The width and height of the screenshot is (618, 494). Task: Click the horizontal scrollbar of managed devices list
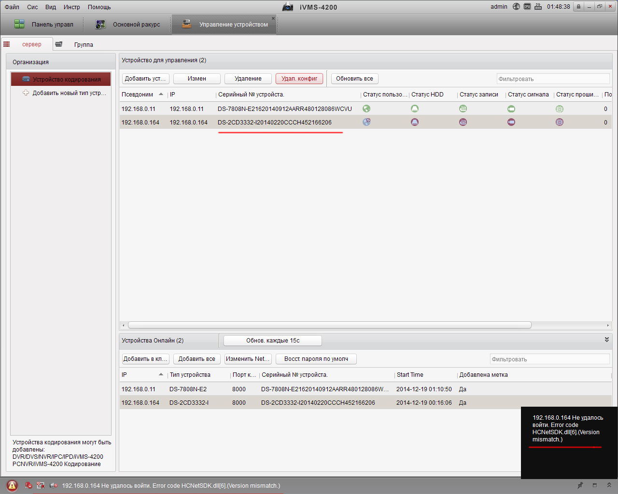point(330,325)
